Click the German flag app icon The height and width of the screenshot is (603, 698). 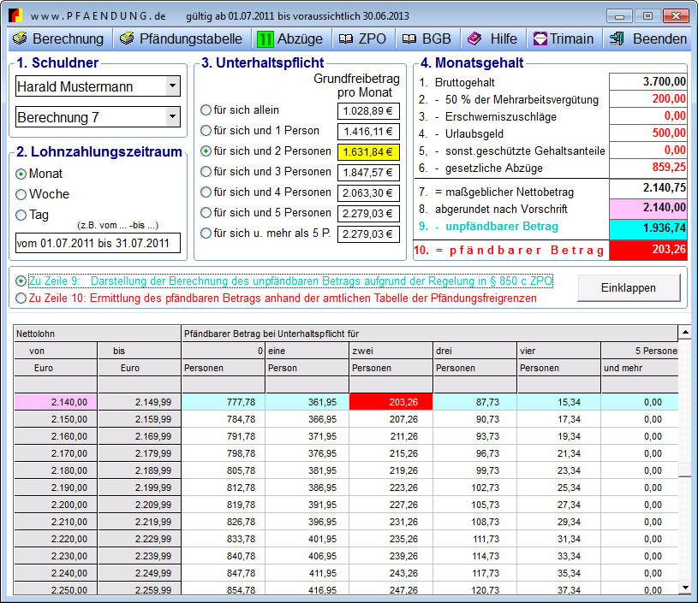pos(15,16)
